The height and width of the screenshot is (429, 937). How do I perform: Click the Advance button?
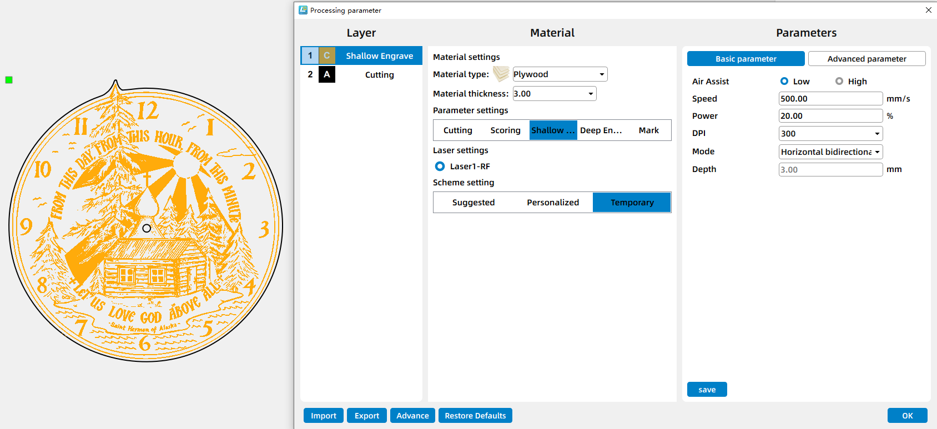pos(412,416)
